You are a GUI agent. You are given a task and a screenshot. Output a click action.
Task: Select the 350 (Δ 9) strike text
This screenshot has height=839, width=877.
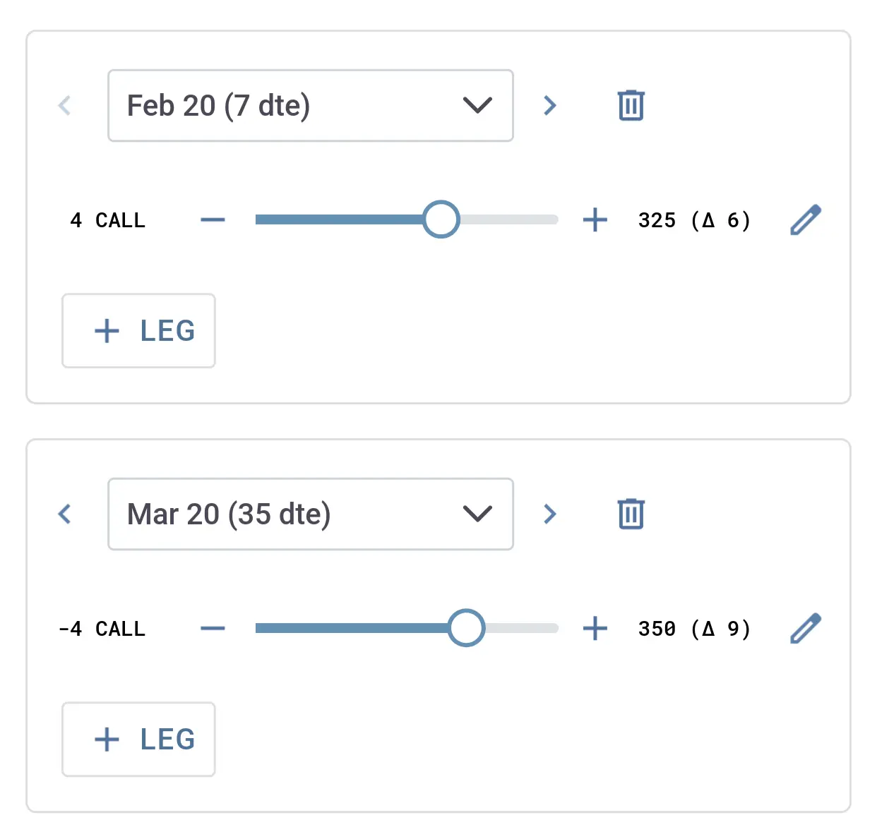pyautogui.click(x=693, y=628)
